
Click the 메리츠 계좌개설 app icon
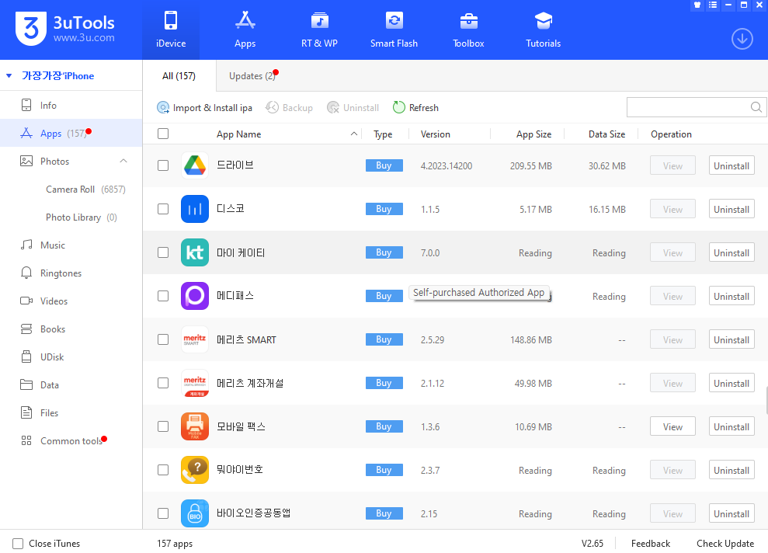[x=194, y=383]
